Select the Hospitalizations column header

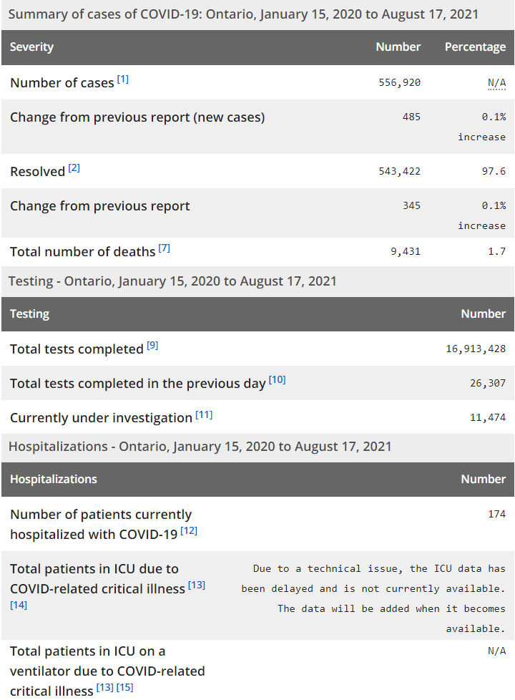(54, 480)
